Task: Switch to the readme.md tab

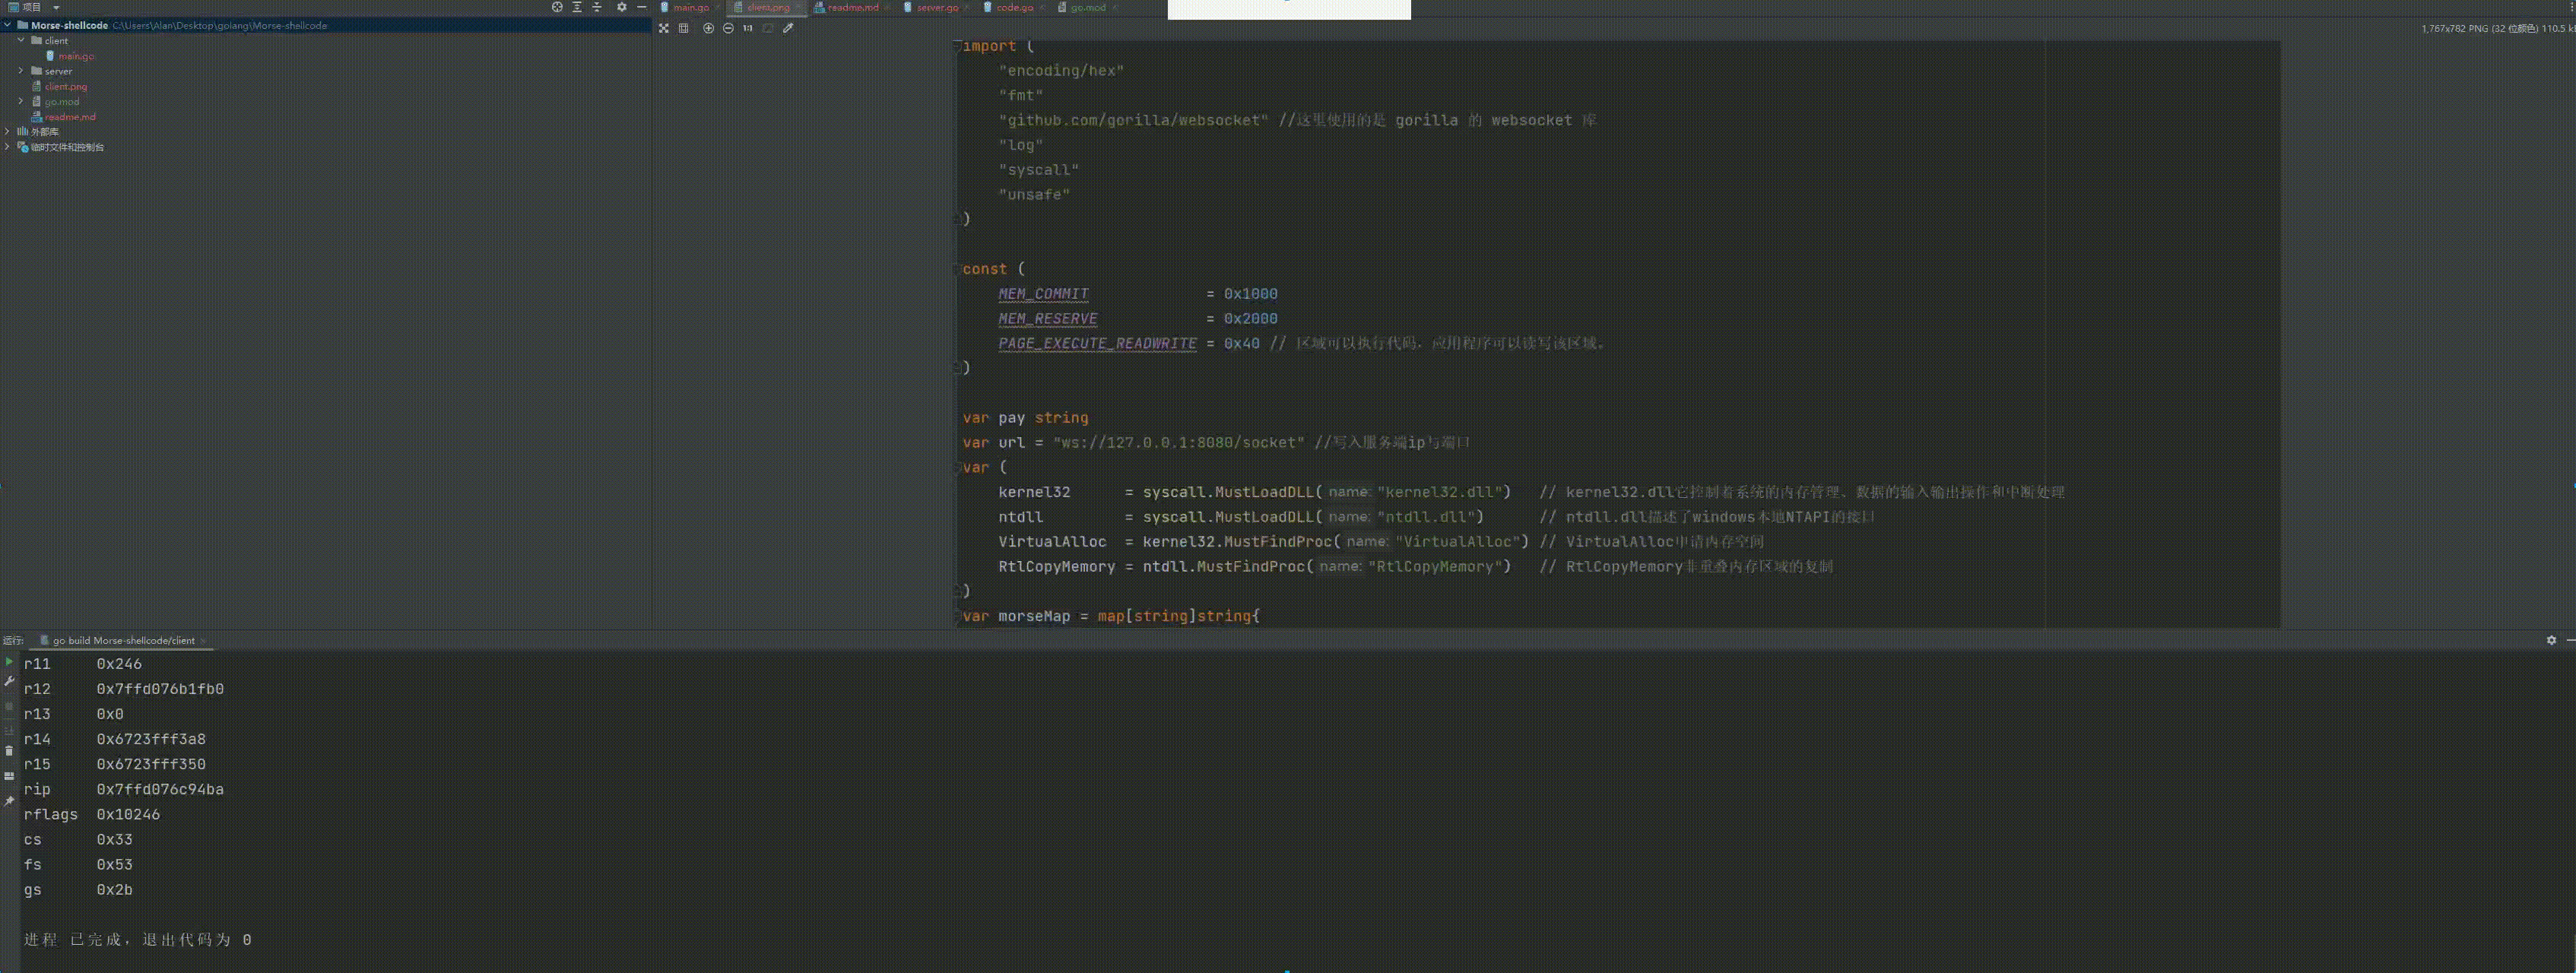Action: point(852,7)
